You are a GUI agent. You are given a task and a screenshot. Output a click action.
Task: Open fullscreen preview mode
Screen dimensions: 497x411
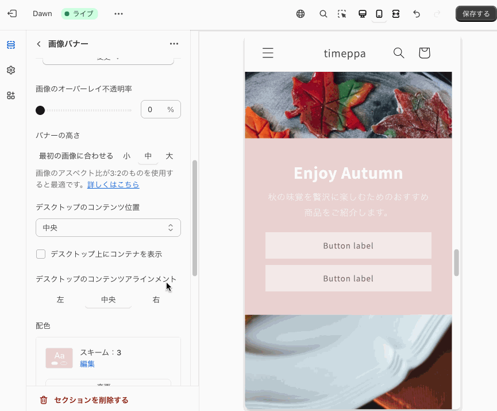(396, 13)
